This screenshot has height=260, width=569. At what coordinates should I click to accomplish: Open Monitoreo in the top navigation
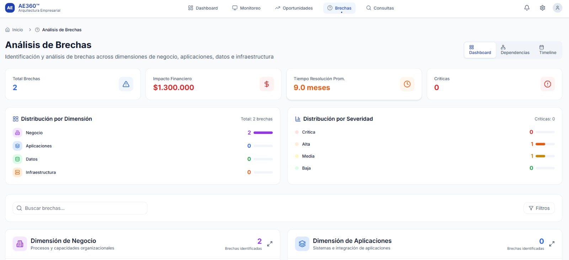pyautogui.click(x=246, y=8)
